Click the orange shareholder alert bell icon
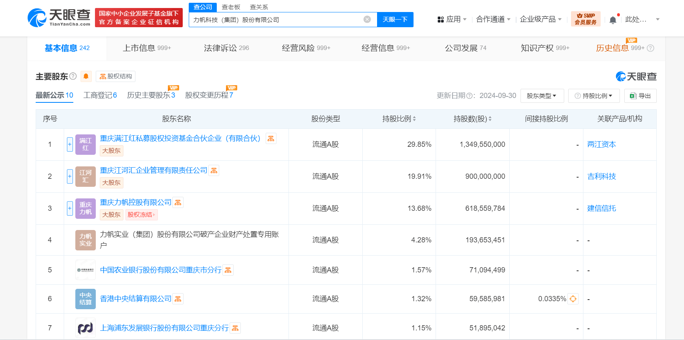The image size is (684, 340). click(86, 76)
